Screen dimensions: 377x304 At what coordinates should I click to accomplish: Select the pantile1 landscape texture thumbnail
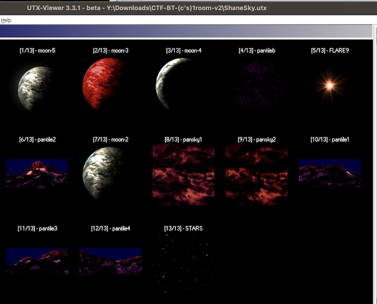329,174
